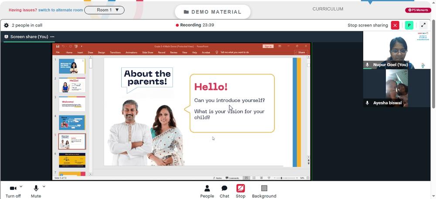The height and width of the screenshot is (199, 436).
Task: Open the Design ribbon tab
Action: (x=102, y=53)
